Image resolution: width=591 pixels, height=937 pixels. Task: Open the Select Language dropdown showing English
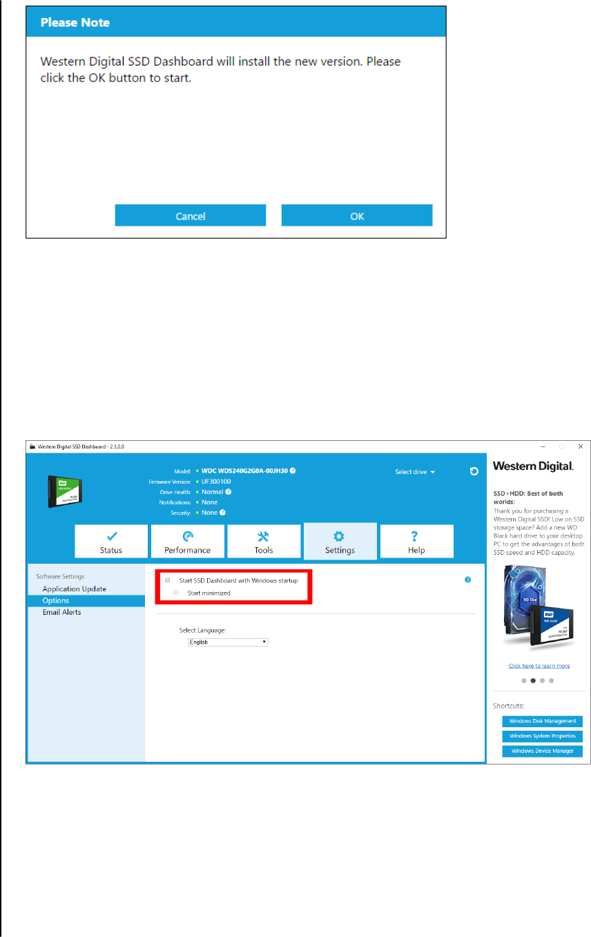228,642
